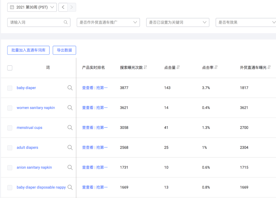Sort by 搜索曝光次数 column arrows
276x198 pixels.
tap(145, 67)
